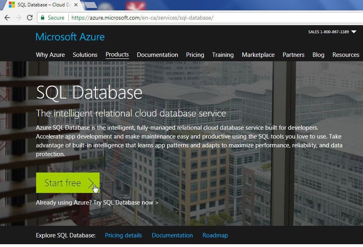The width and height of the screenshot is (363, 247).
Task: Open the Pricing details link
Action: pos(123,235)
